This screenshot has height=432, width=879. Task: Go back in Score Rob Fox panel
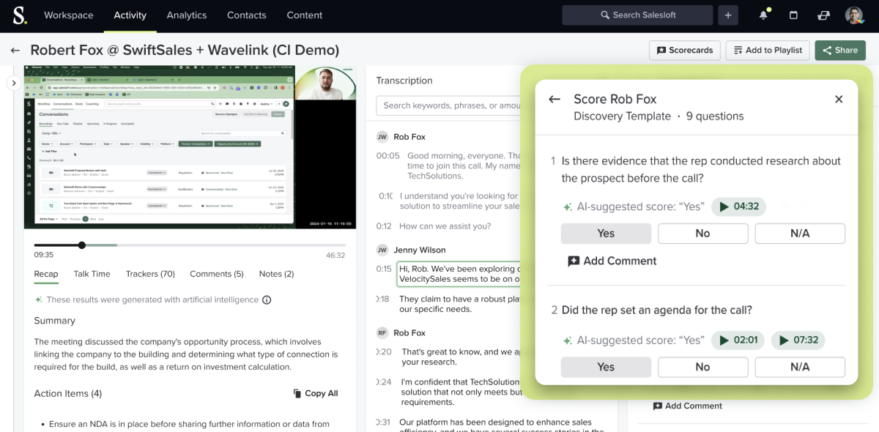(555, 100)
